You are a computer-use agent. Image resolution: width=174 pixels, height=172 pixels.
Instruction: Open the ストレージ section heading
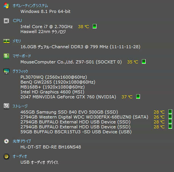click(x=20, y=106)
